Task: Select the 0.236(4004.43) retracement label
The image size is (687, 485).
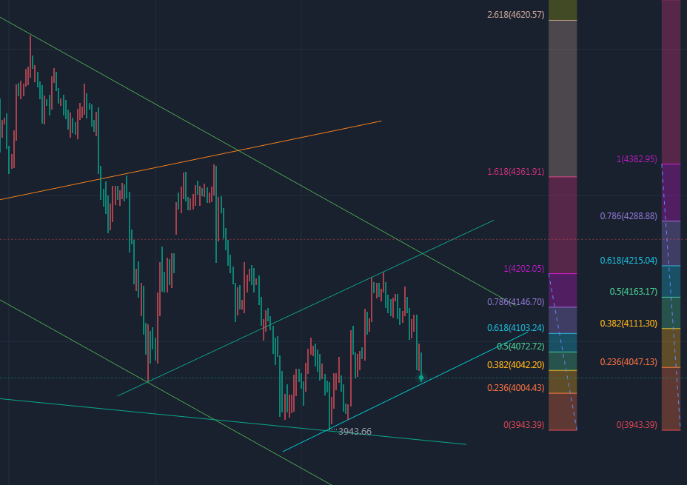Action: coord(516,388)
